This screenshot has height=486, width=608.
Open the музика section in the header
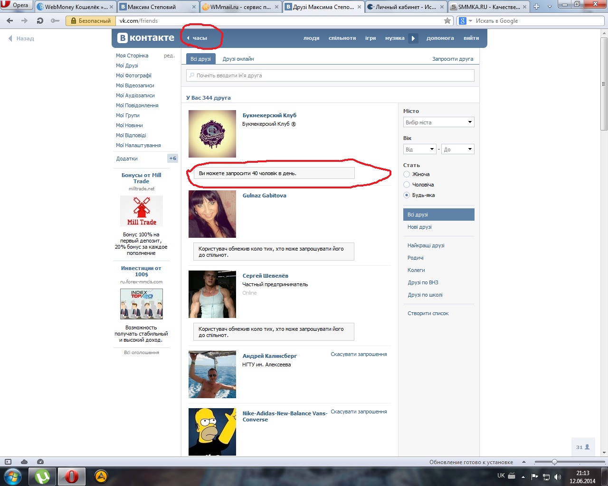coord(395,38)
